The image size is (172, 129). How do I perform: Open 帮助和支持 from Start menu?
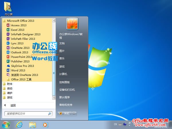click(66, 105)
